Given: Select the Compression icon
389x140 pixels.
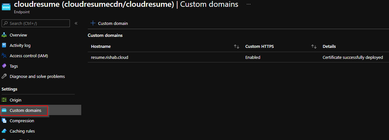Looking at the screenshot, I should 4,121.
